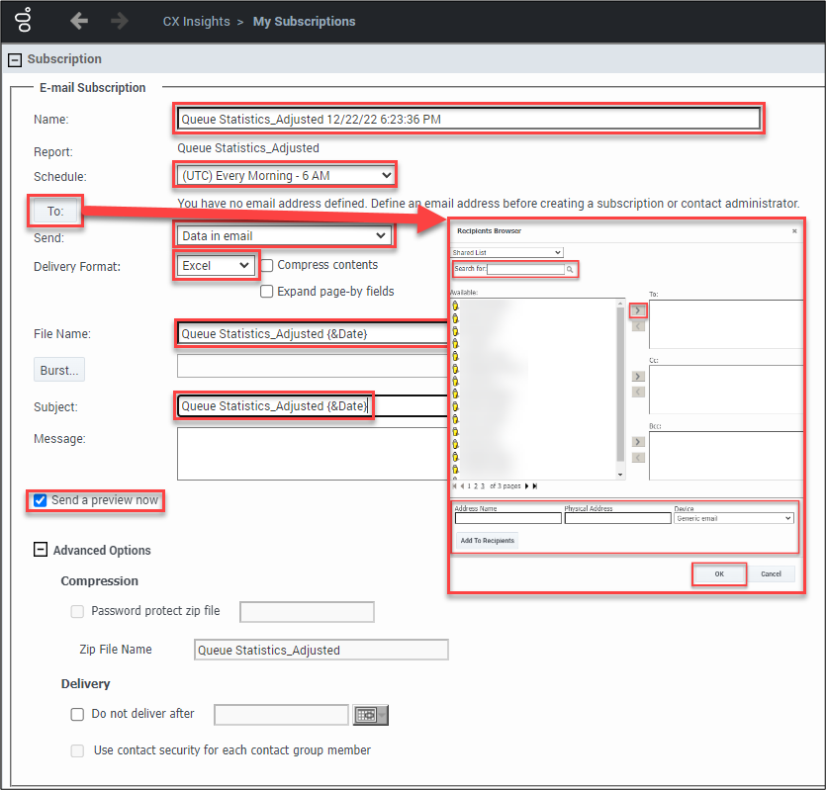Click the back arrow in header

point(79,21)
